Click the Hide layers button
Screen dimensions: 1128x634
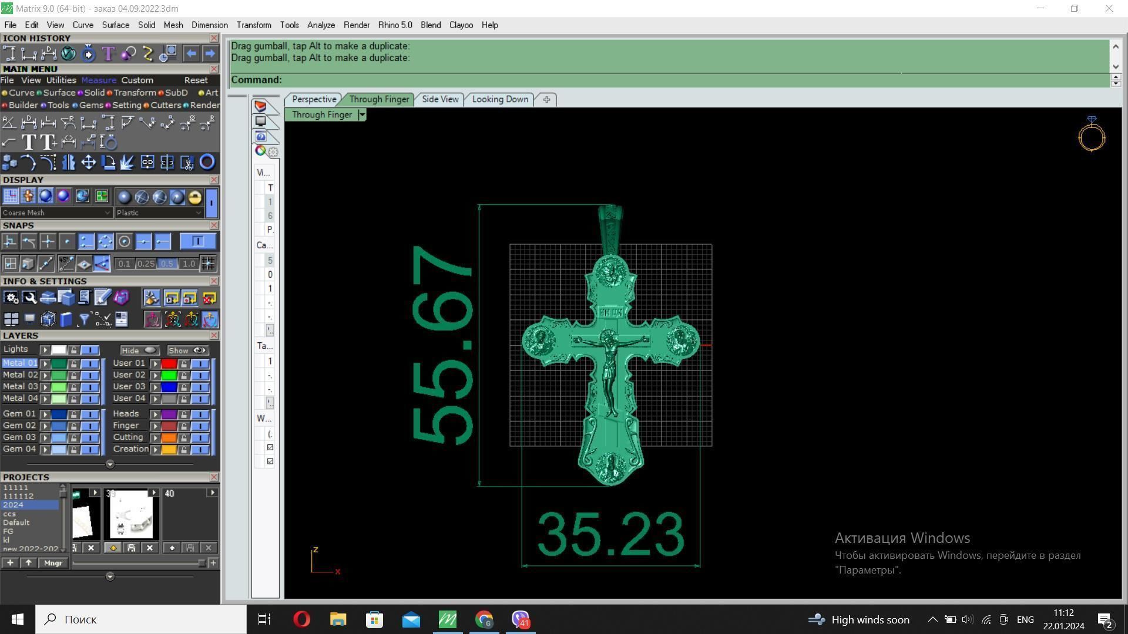coord(139,350)
